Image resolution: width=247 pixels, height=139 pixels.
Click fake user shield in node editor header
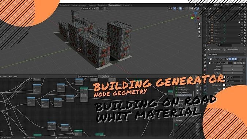coord(103,76)
